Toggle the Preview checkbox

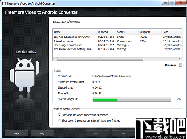tap(181, 65)
